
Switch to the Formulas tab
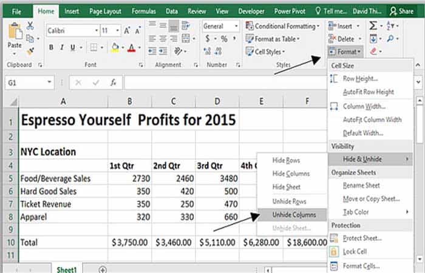pyautogui.click(x=144, y=12)
